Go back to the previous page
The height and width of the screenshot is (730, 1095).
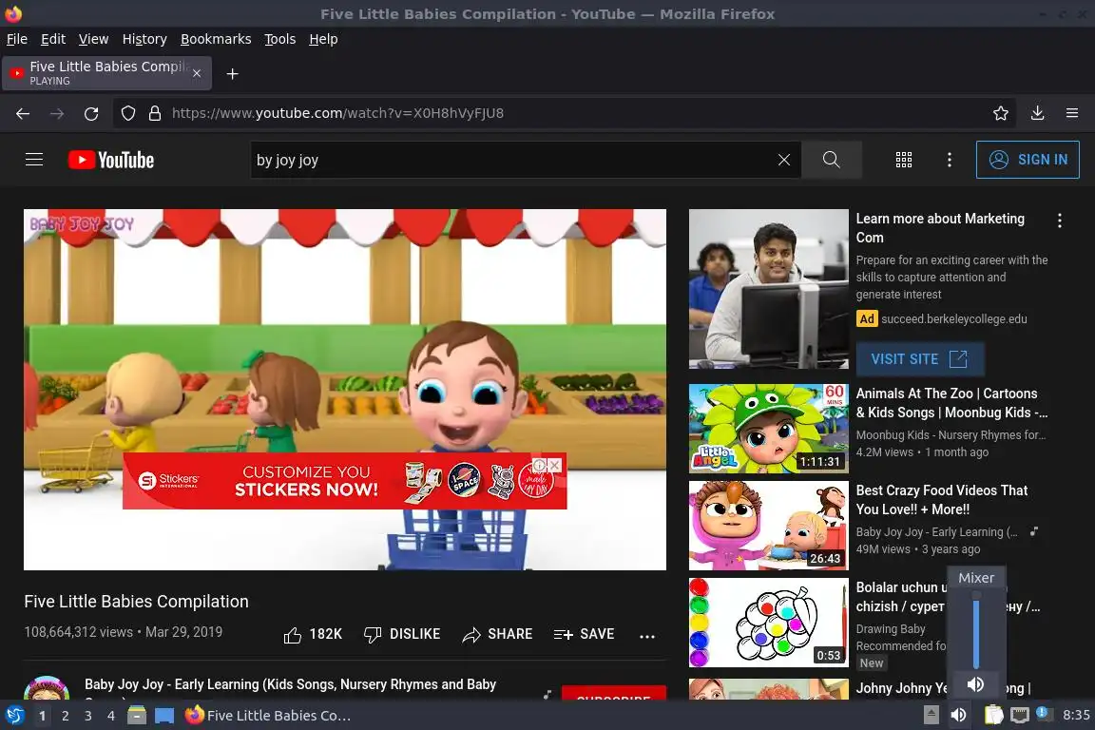[x=23, y=113]
